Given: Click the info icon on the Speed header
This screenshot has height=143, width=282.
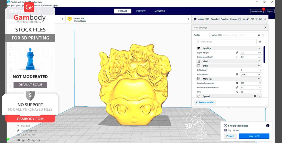Looking at the screenshot, I should coord(255,96).
